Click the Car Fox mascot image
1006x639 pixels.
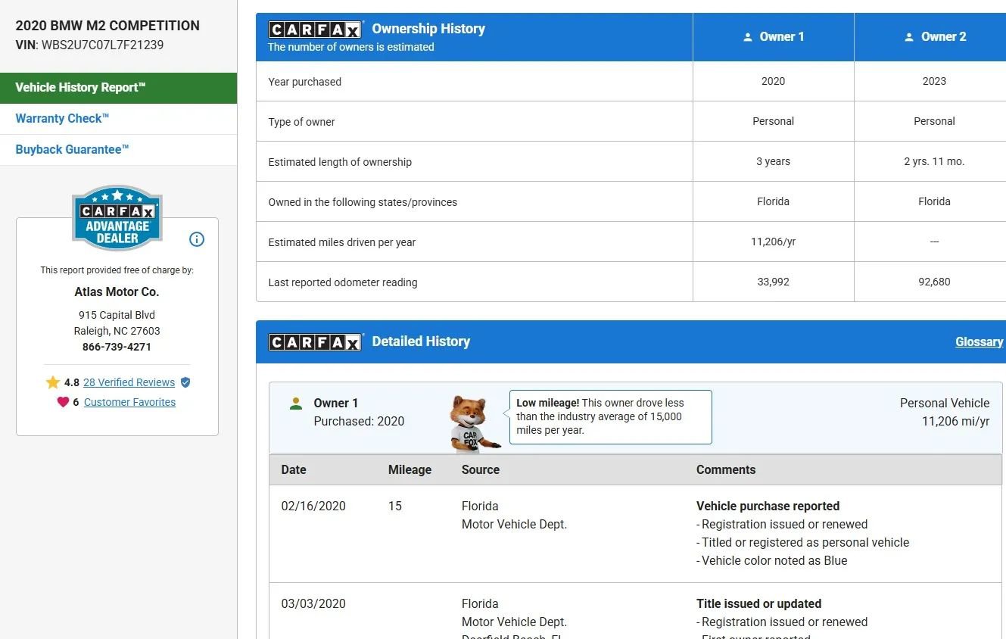(472, 423)
